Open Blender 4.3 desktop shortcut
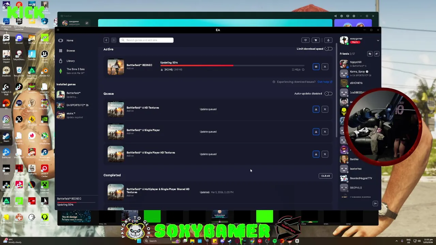 point(45,72)
